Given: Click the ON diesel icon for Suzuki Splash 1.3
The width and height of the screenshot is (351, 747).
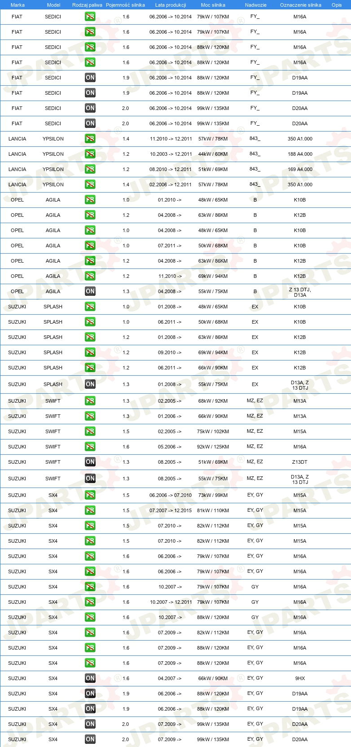Looking at the screenshot, I should (90, 384).
